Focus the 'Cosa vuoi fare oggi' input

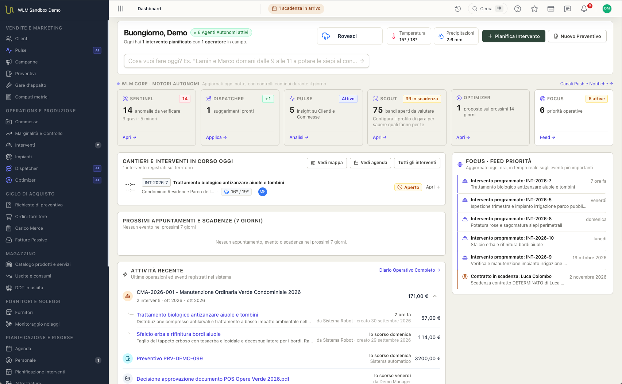(x=247, y=61)
